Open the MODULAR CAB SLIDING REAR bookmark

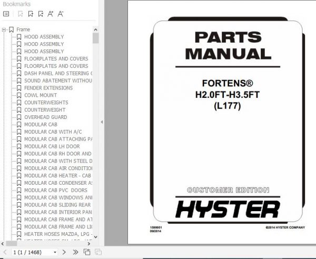coord(57,205)
